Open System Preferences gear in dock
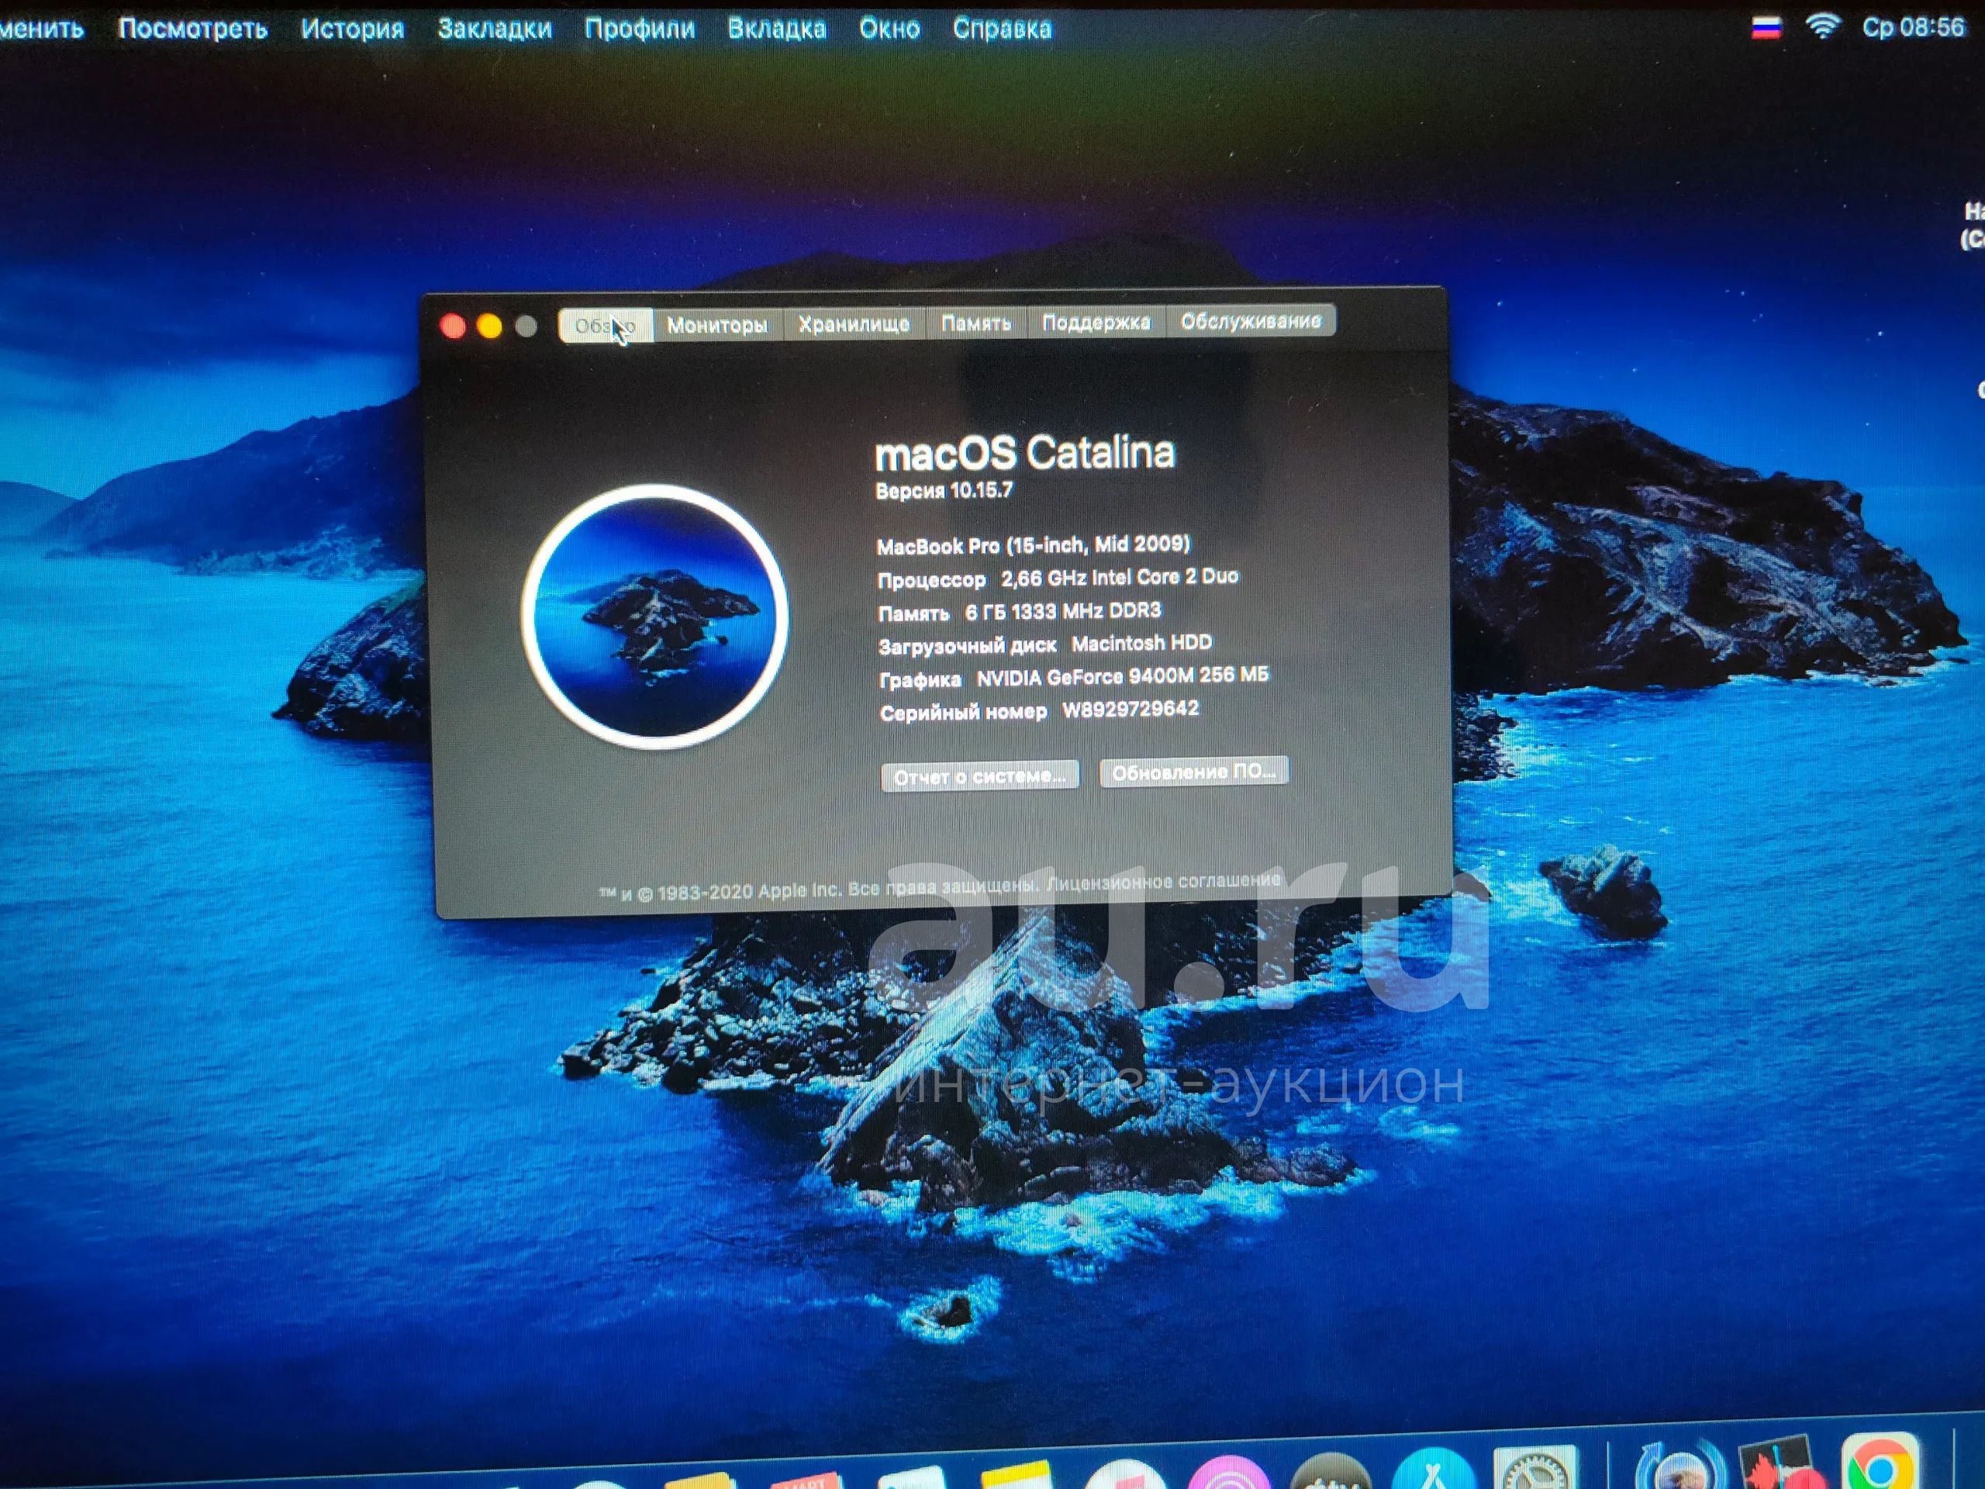 pyautogui.click(x=1536, y=1468)
